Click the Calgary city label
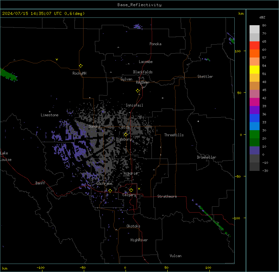 [129, 195]
